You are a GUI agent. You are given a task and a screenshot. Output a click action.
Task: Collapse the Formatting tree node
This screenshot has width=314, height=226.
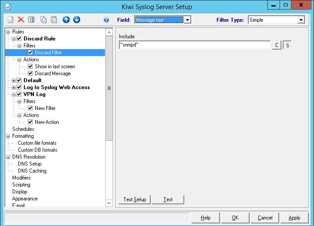(x=8, y=136)
